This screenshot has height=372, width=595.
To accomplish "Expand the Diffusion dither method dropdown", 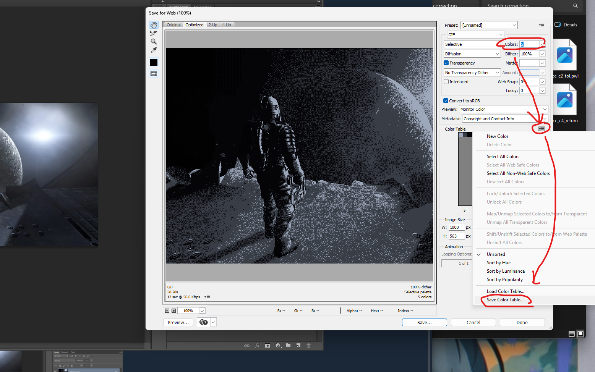I will pyautogui.click(x=472, y=54).
